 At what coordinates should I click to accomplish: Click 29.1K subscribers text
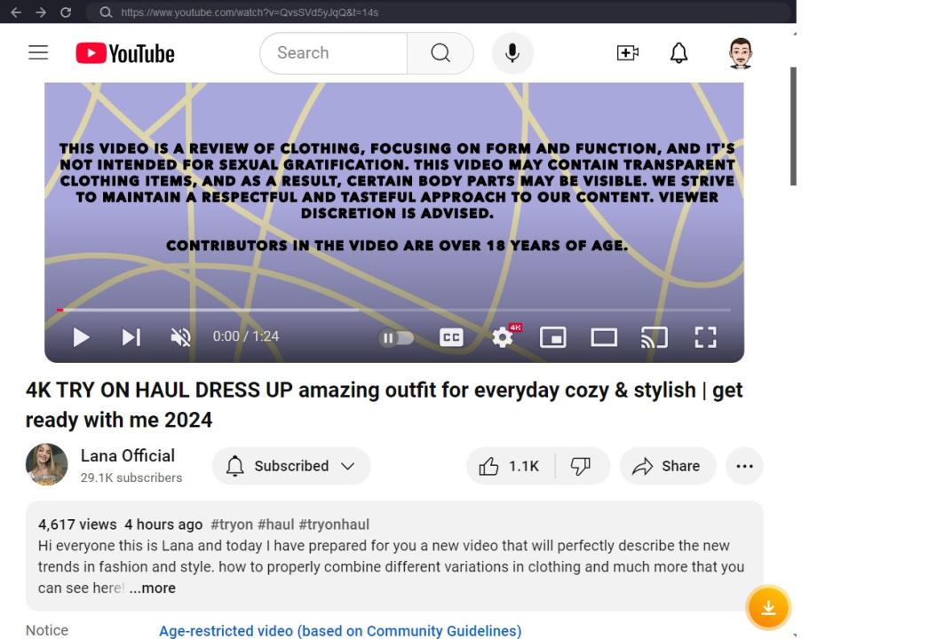click(x=131, y=477)
